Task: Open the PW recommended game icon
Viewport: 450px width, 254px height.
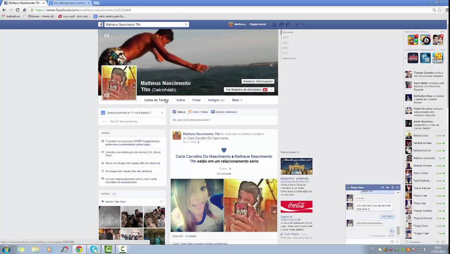Action: (425, 58)
